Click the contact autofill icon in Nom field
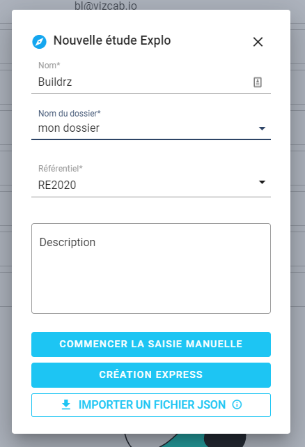 tap(258, 82)
